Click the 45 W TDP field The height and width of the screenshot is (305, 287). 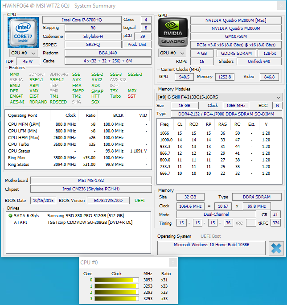click(28, 61)
